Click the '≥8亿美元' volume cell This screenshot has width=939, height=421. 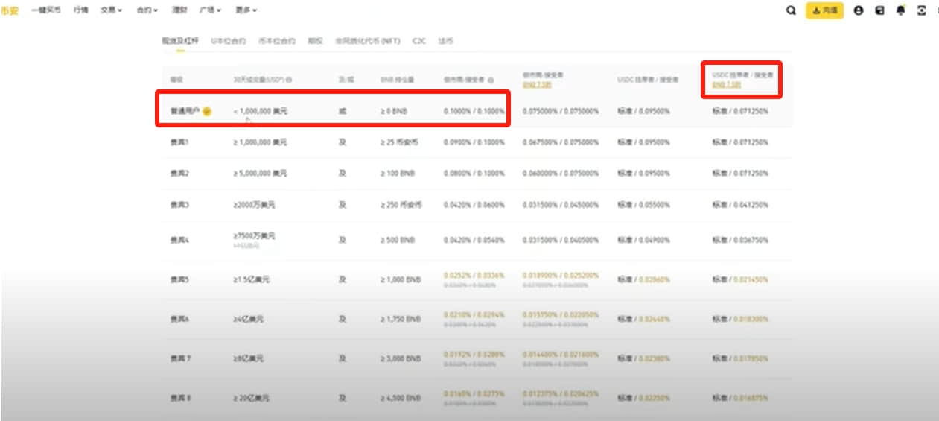tap(249, 358)
